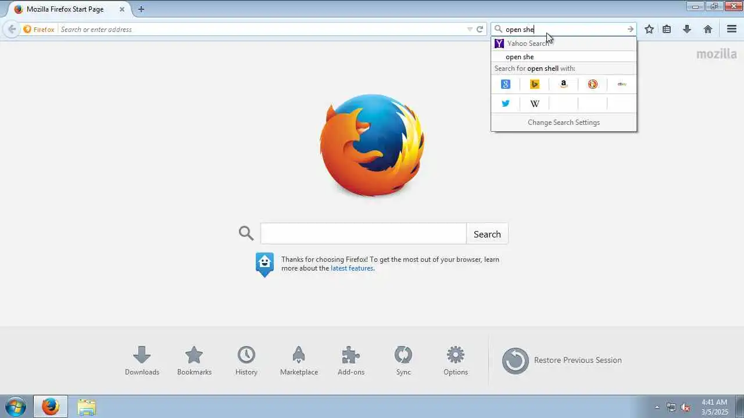Select the 'open she' suggestion
Viewport: 744px width, 418px height.
pyautogui.click(x=564, y=57)
